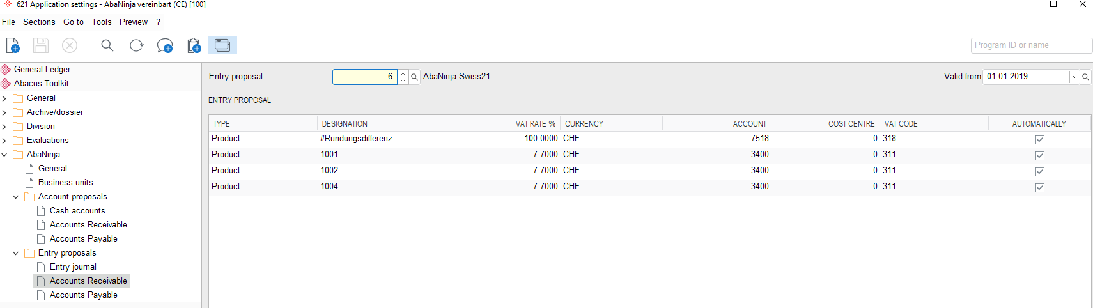The height and width of the screenshot is (308, 1093).
Task: Toggle Automatically checkbox for designation 1004
Action: click(x=1040, y=187)
